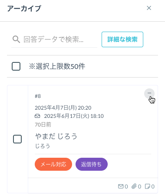The height and width of the screenshot is (195, 165).
Task: Click the 70日前 elapsed time text
Action: click(43, 124)
